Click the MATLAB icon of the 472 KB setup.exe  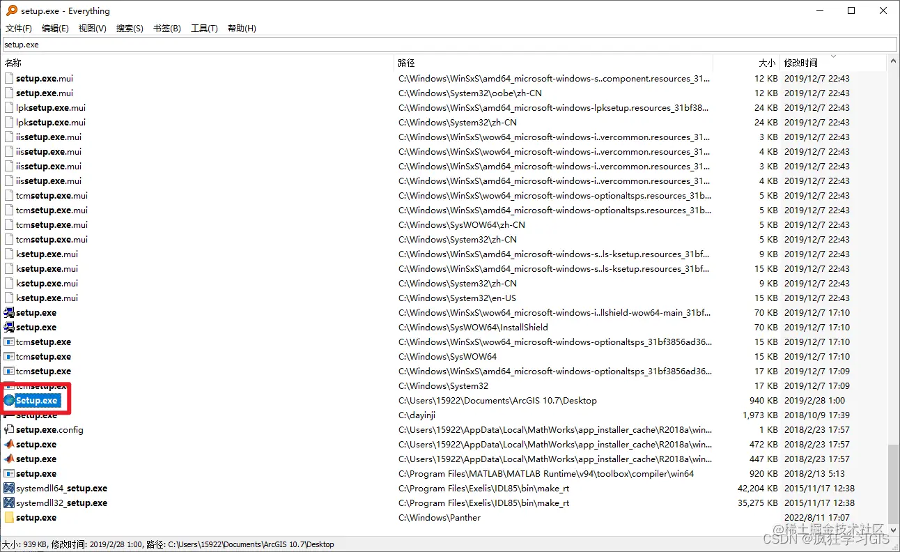click(x=9, y=445)
